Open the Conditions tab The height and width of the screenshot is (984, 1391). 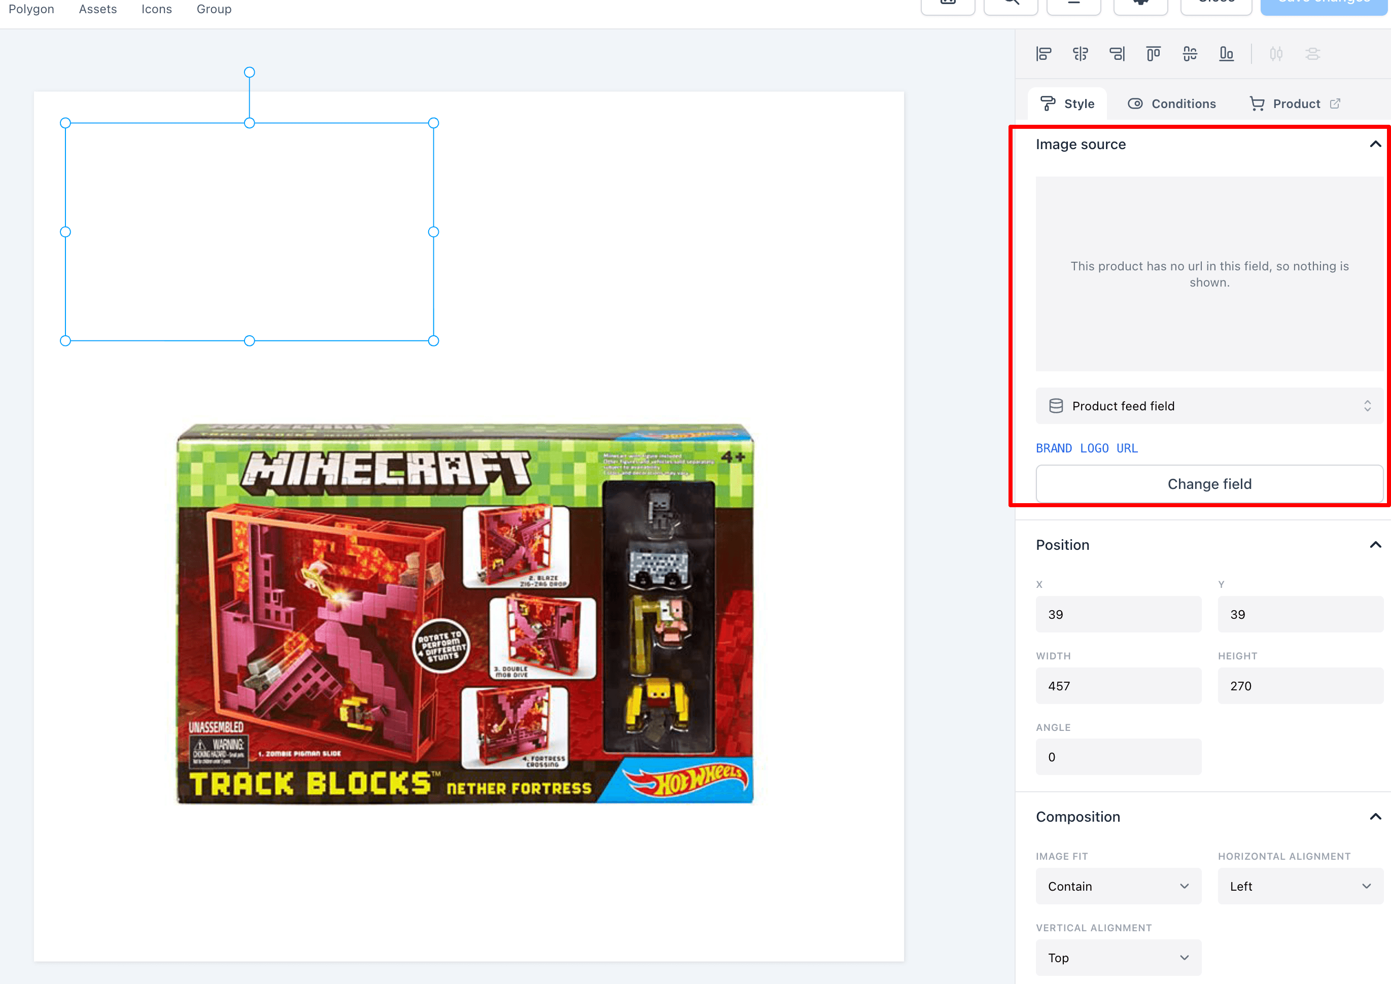1172,103
